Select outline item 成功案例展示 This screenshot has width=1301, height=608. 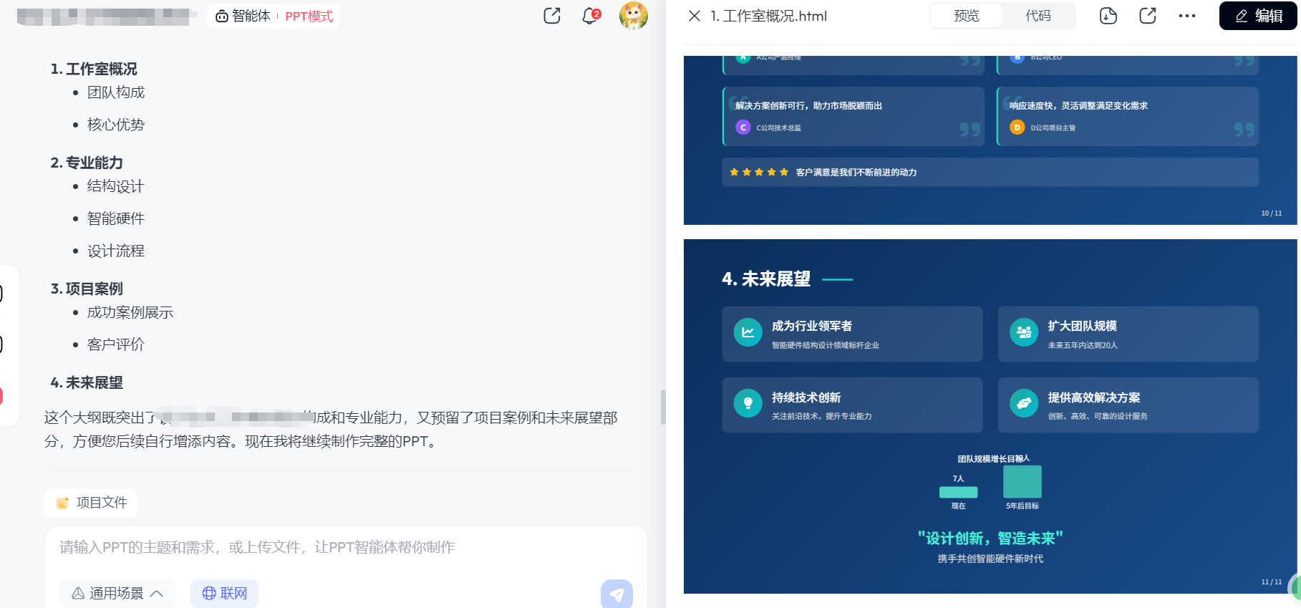click(x=130, y=312)
